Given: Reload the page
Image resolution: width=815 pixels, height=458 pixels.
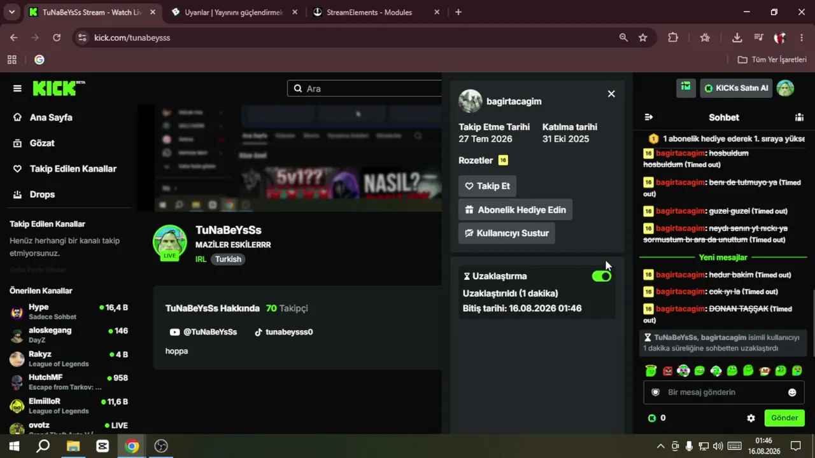Looking at the screenshot, I should tap(57, 38).
